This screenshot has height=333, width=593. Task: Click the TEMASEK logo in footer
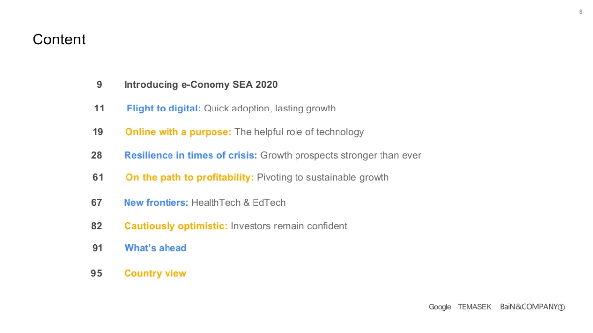474,307
